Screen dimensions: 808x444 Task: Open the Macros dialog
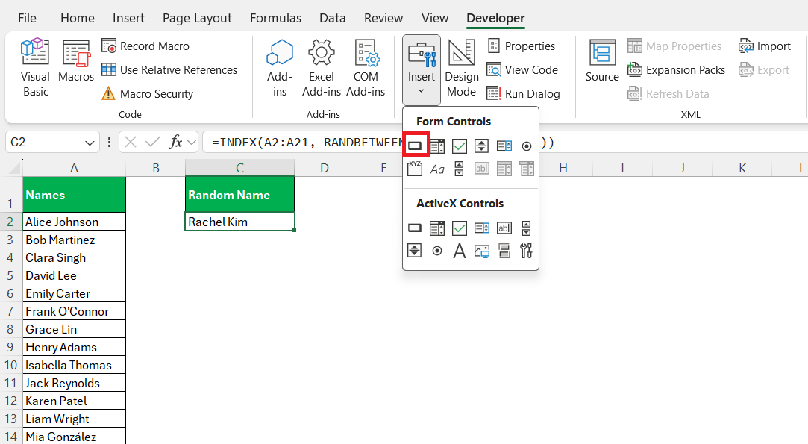(76, 61)
